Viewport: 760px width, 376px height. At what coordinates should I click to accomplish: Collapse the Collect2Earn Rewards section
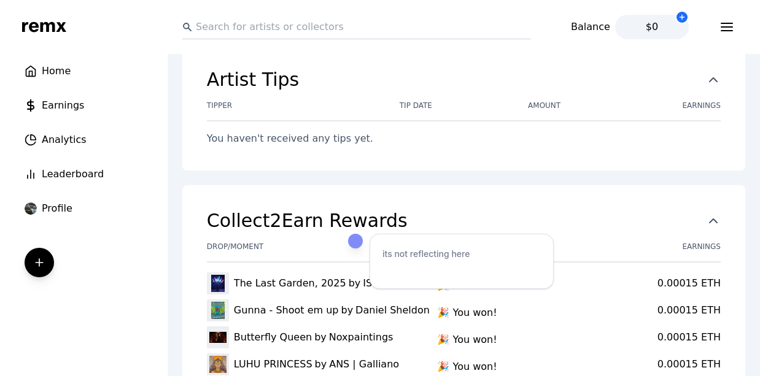[713, 221]
